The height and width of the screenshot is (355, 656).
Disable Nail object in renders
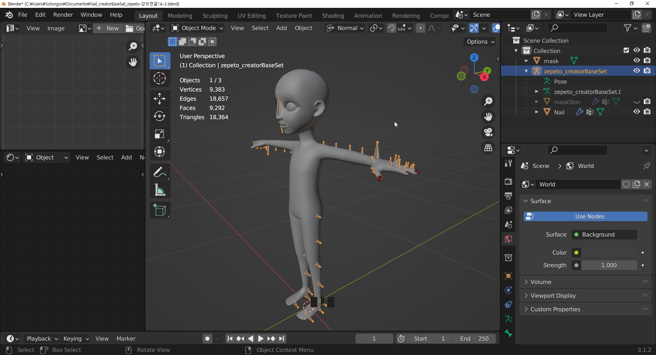click(x=647, y=112)
